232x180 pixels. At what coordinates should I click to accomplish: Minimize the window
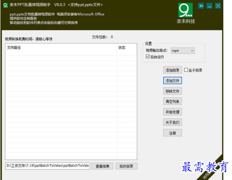click(x=209, y=6)
